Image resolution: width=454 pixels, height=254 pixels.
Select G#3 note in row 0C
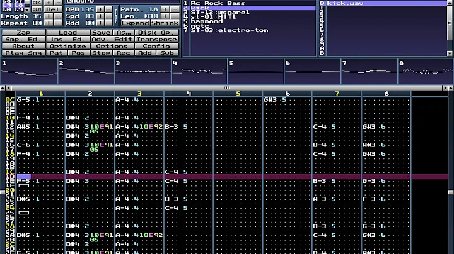click(x=270, y=100)
